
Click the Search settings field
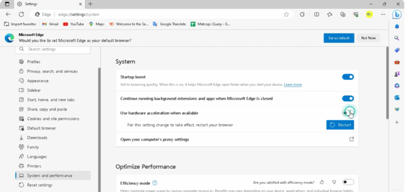[53, 49]
